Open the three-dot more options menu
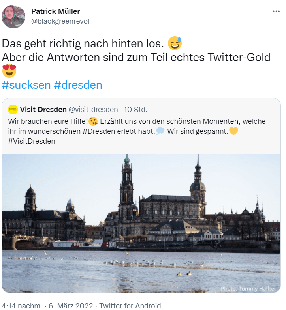 [x=276, y=11]
